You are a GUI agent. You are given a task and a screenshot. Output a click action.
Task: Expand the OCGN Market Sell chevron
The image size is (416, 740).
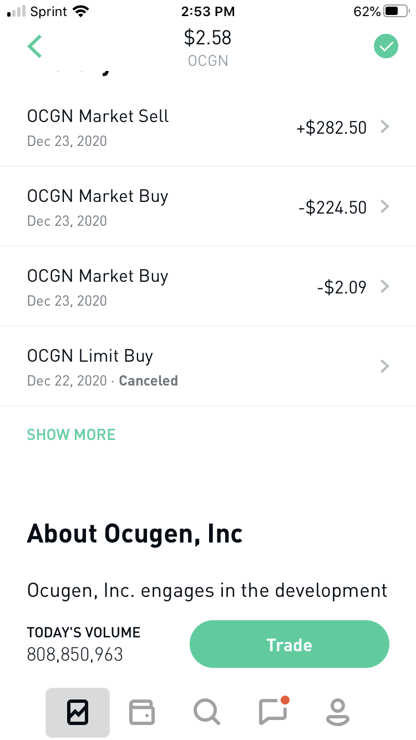385,127
